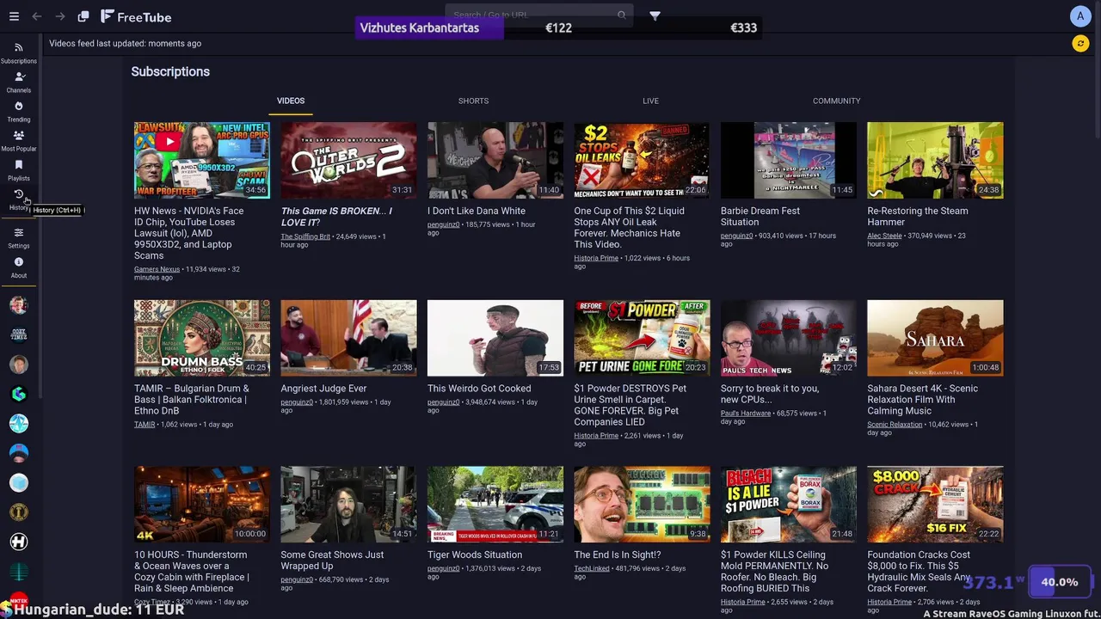Open penguinz0 link under Barbie Dream Fest Situation
Viewport: 1101px width, 619px height.
coord(737,236)
